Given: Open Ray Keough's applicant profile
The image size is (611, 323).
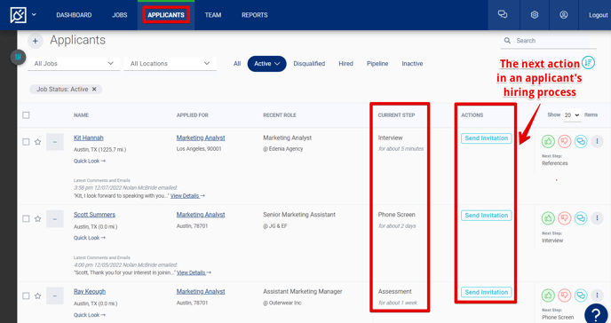Looking at the screenshot, I should tap(90, 292).
